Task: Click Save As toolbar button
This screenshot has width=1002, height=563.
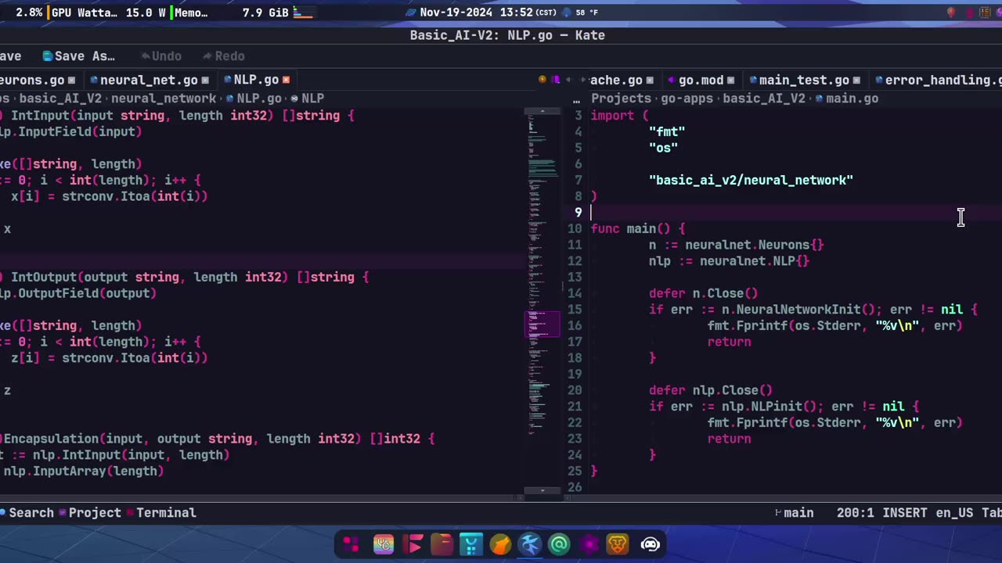Action: pos(78,56)
